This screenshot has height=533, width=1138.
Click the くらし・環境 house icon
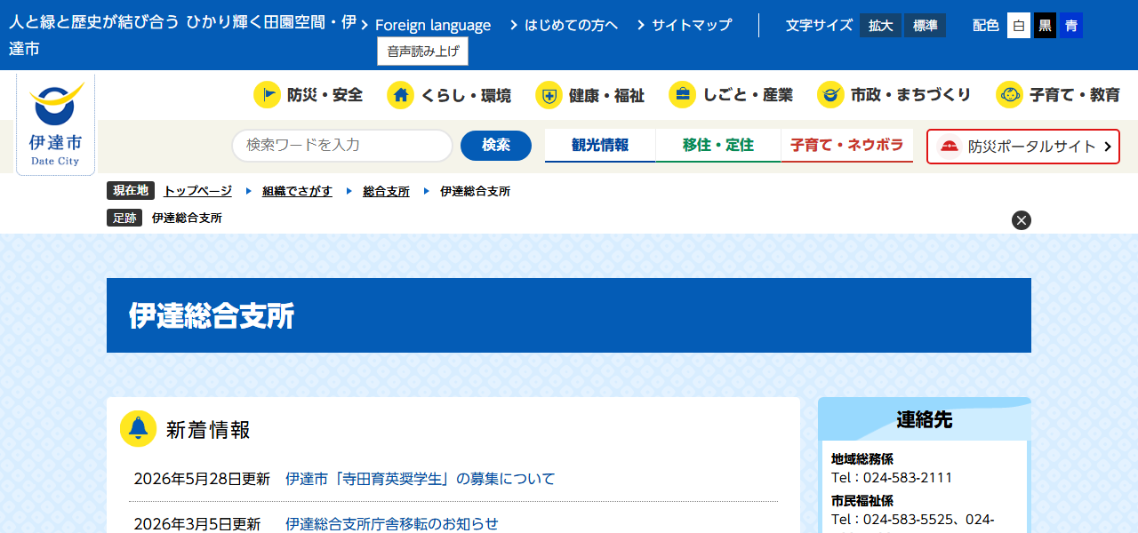[400, 94]
